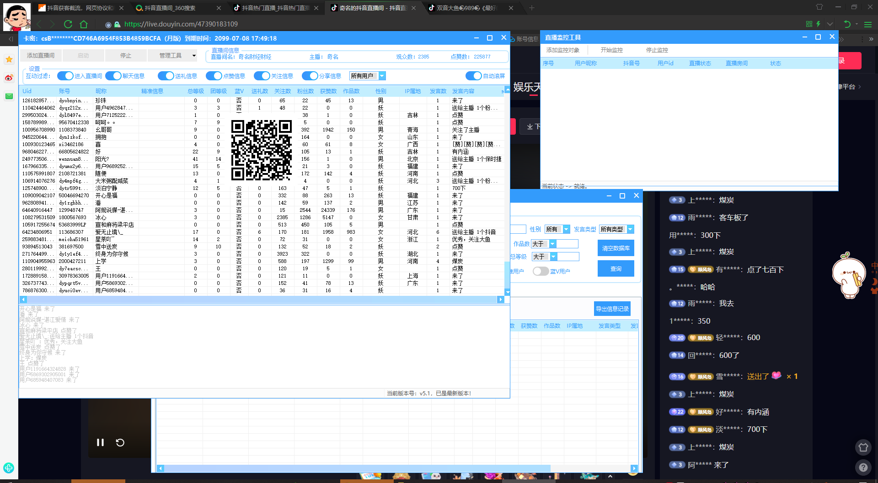Select row with nickname 幺哥哥
This screenshot has height=483, width=878.
262,130
